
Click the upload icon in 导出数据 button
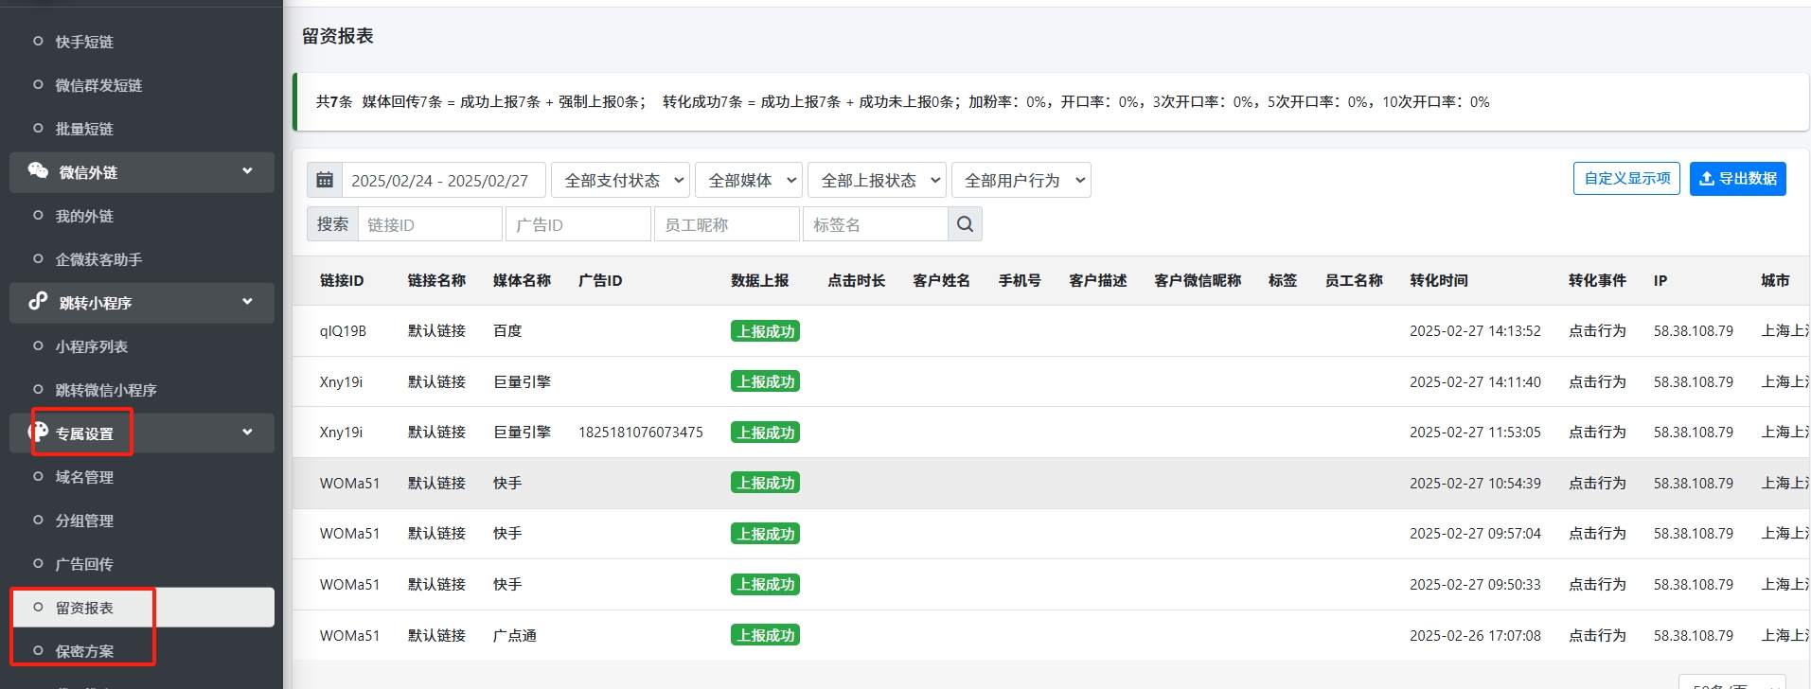(x=1706, y=179)
